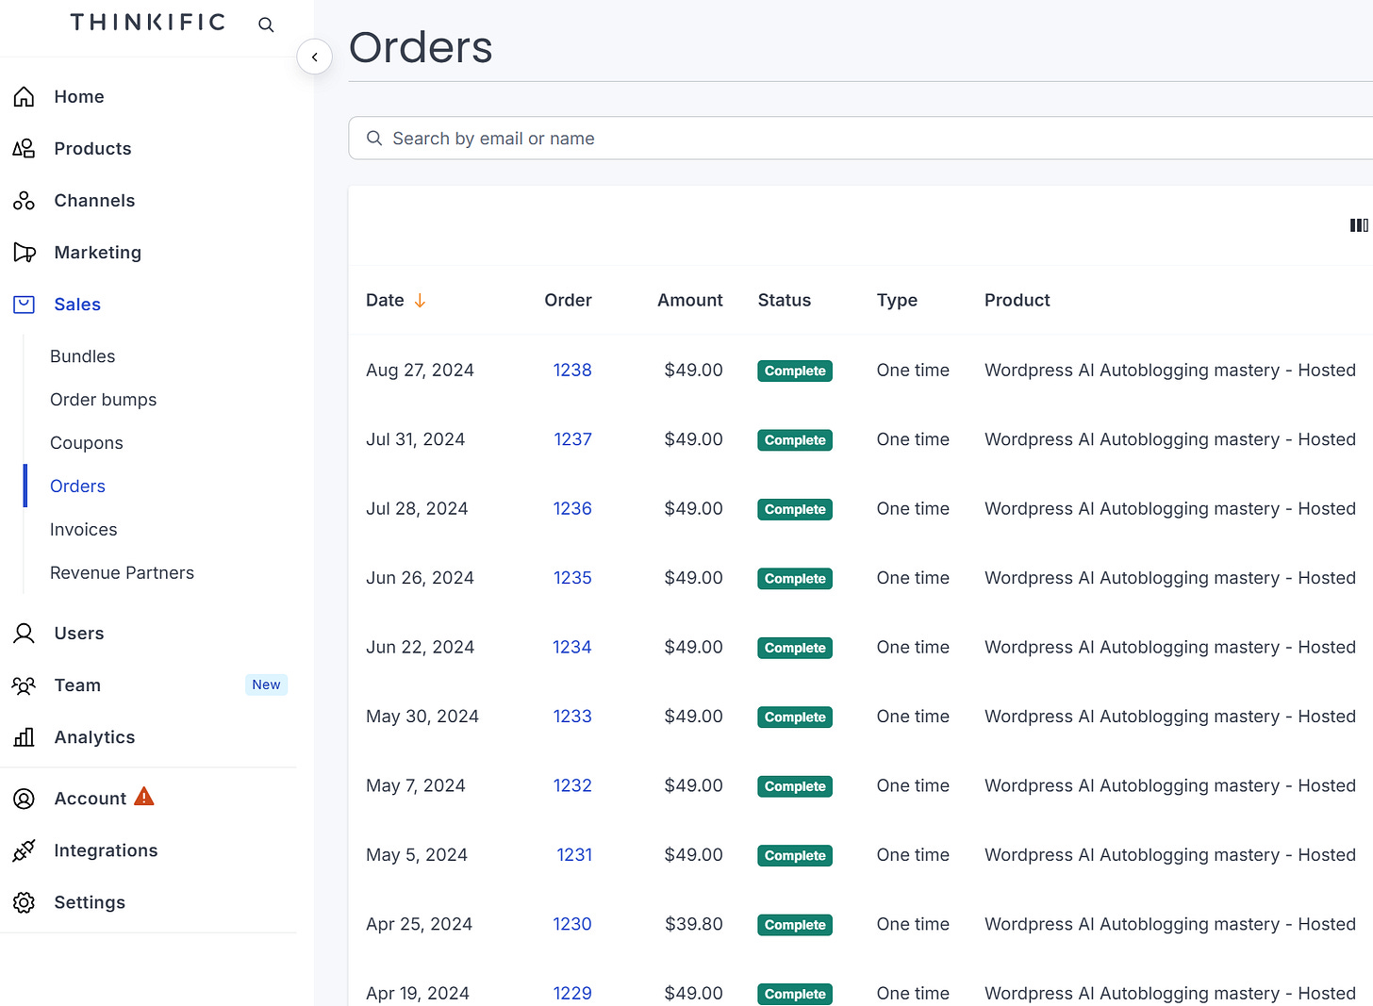The image size is (1373, 1006).
Task: Open order 1233
Action: 572,716
